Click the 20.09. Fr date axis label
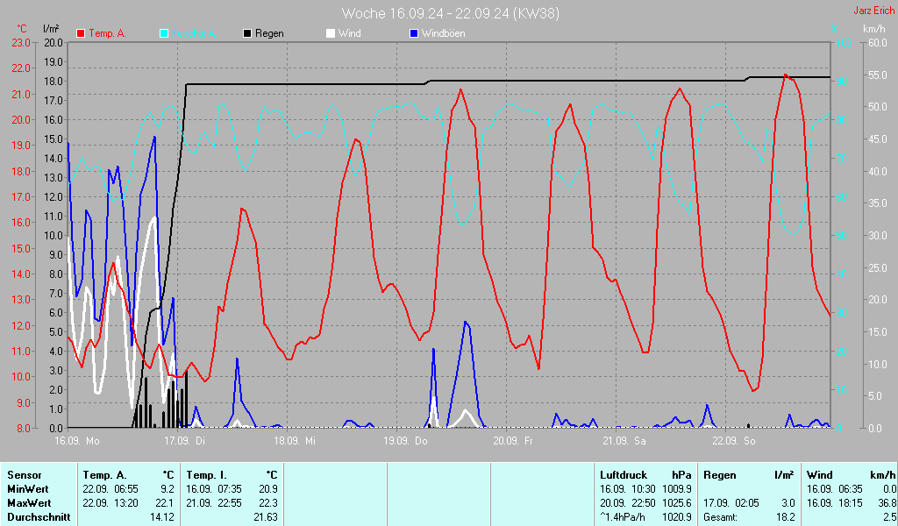The width and height of the screenshot is (898, 526). [x=512, y=441]
